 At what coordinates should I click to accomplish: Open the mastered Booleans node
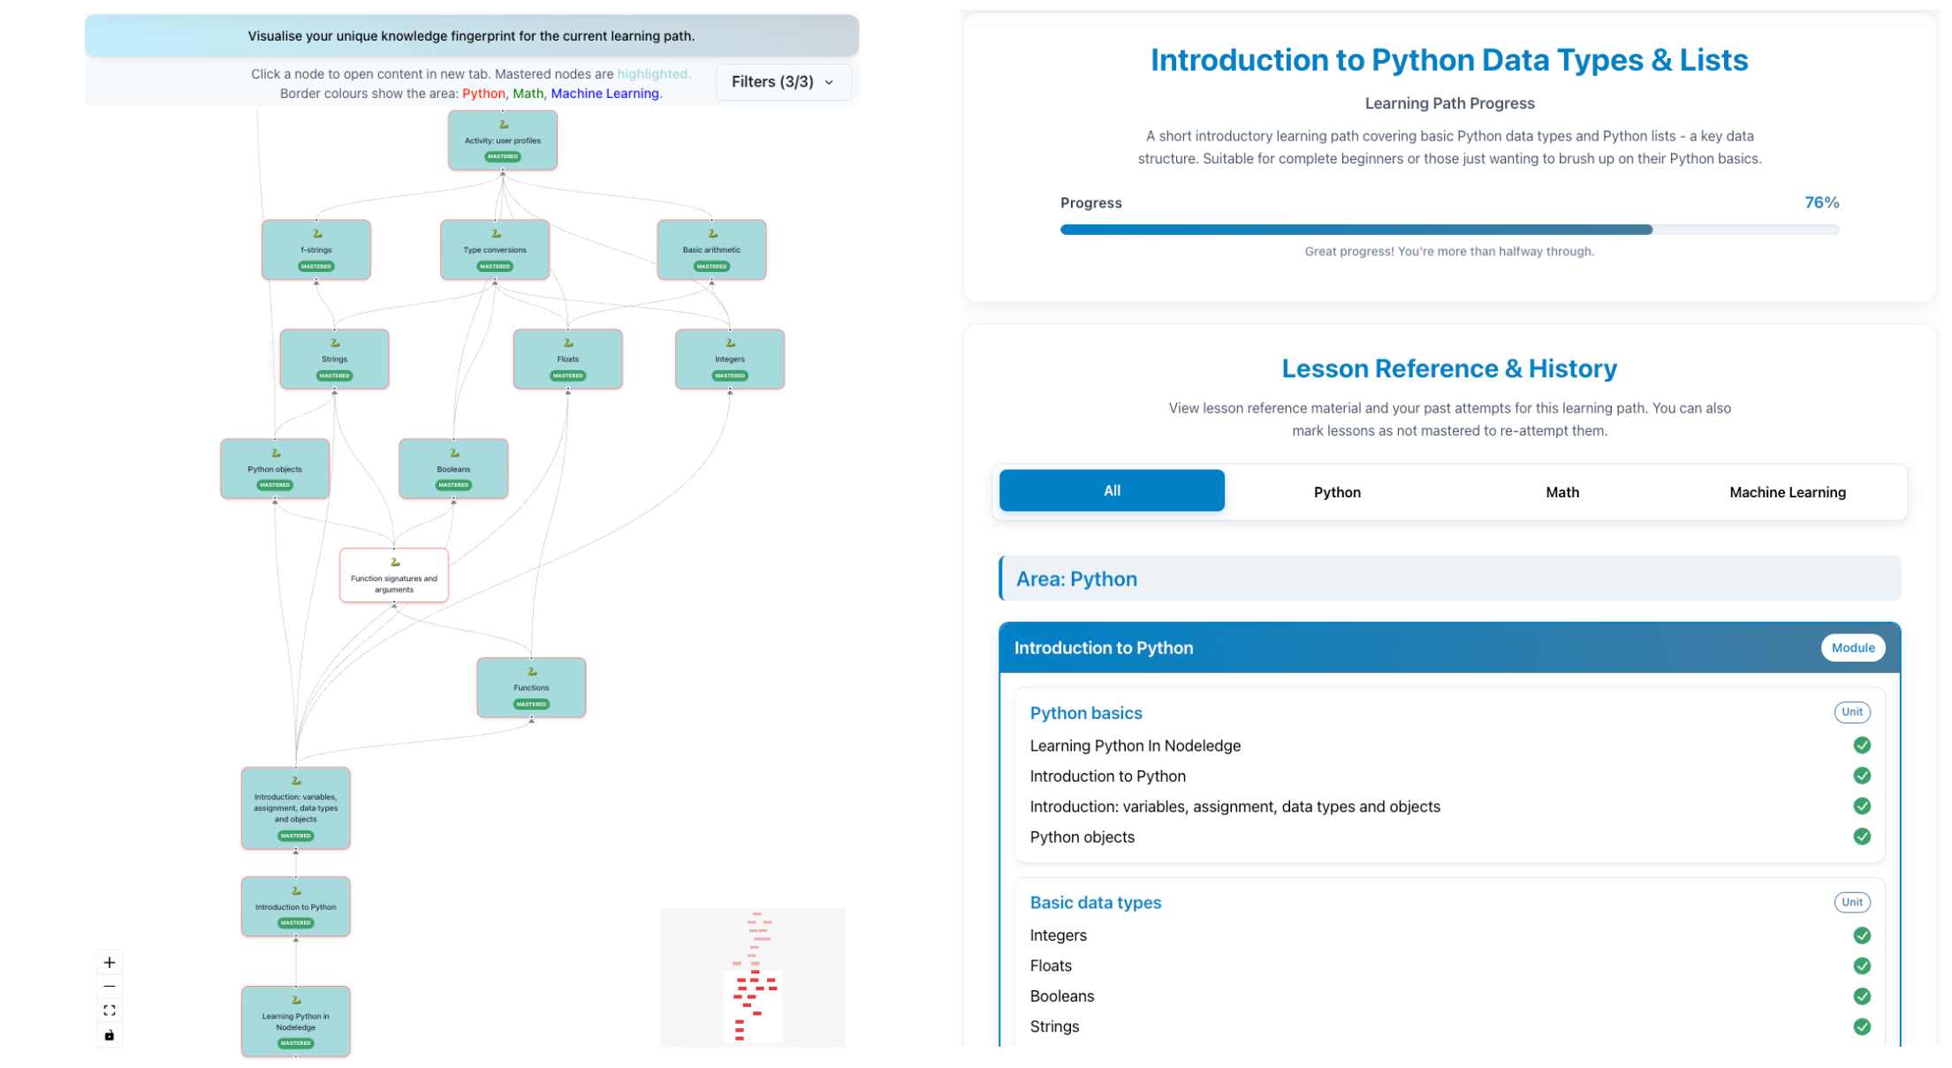coord(453,469)
